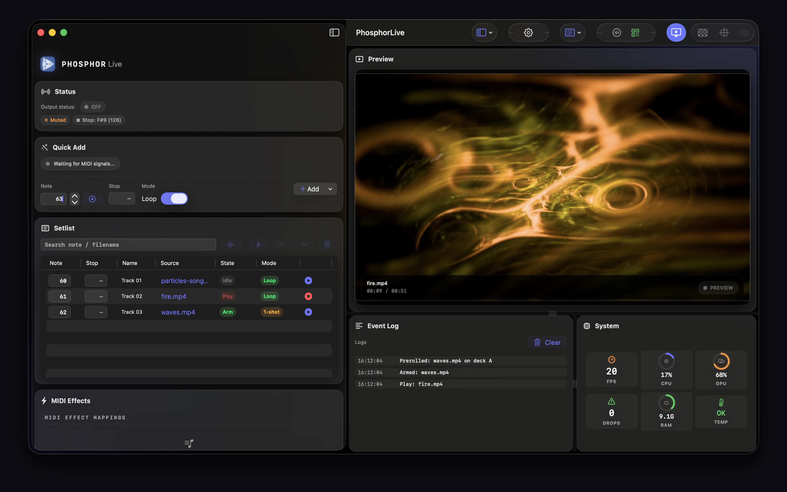
Task: Clear the Event Log
Action: [547, 342]
